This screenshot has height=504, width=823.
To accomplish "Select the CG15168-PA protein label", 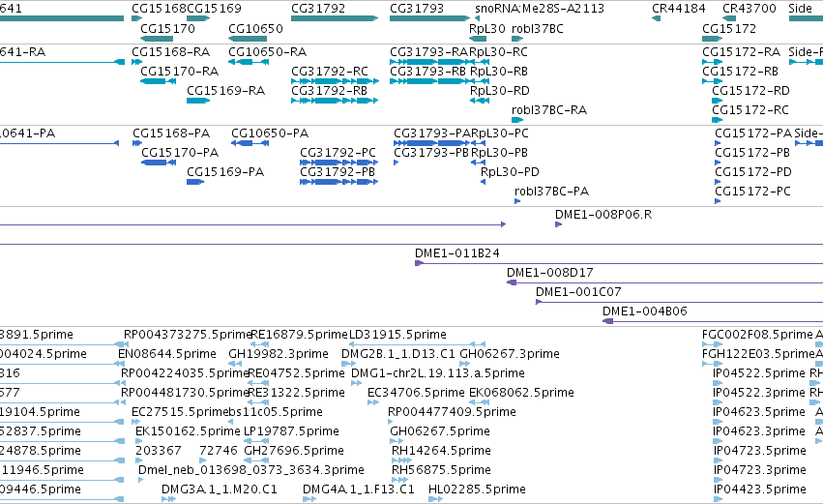I will (x=171, y=133).
